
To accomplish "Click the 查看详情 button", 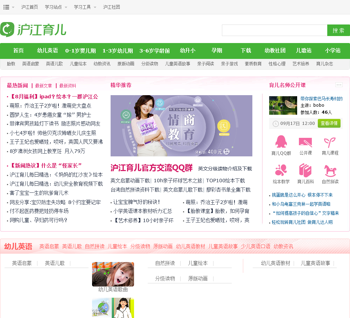I will (329, 123).
